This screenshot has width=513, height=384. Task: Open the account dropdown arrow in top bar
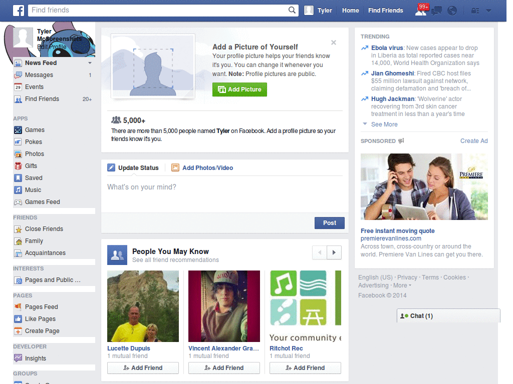tap(488, 11)
